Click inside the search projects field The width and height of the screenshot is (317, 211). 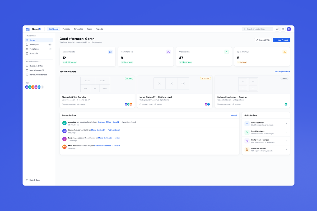257,29
